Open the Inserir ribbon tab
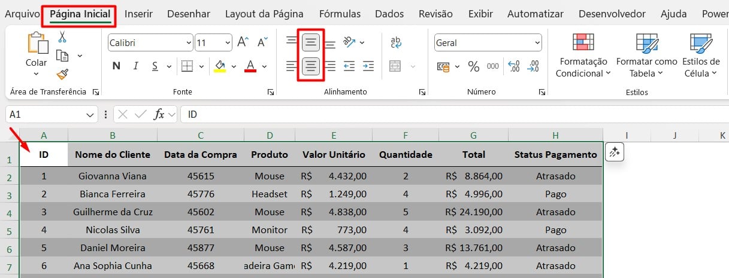This screenshot has height=278, width=729. tap(138, 14)
